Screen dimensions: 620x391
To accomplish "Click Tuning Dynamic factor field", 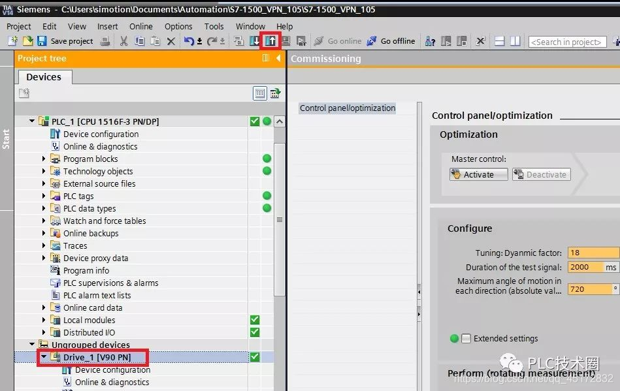I will tap(593, 253).
